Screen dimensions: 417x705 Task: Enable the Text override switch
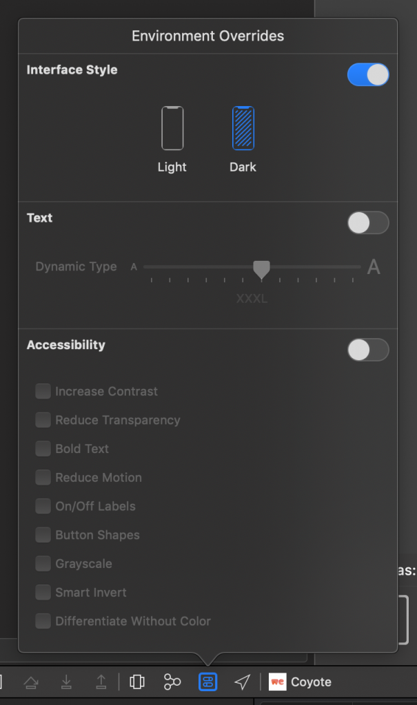click(368, 223)
